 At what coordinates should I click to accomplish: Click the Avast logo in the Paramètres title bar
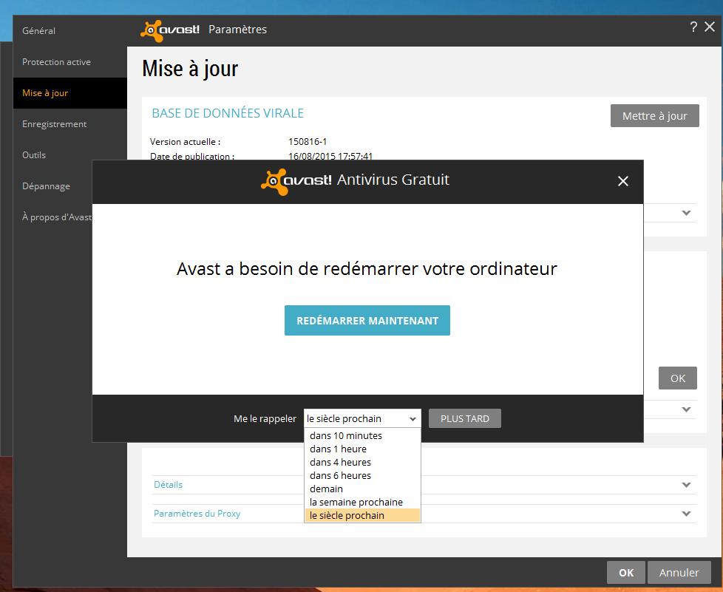(170, 30)
